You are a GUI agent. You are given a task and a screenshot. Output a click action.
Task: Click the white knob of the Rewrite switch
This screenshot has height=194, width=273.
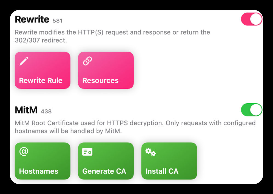point(256,19)
